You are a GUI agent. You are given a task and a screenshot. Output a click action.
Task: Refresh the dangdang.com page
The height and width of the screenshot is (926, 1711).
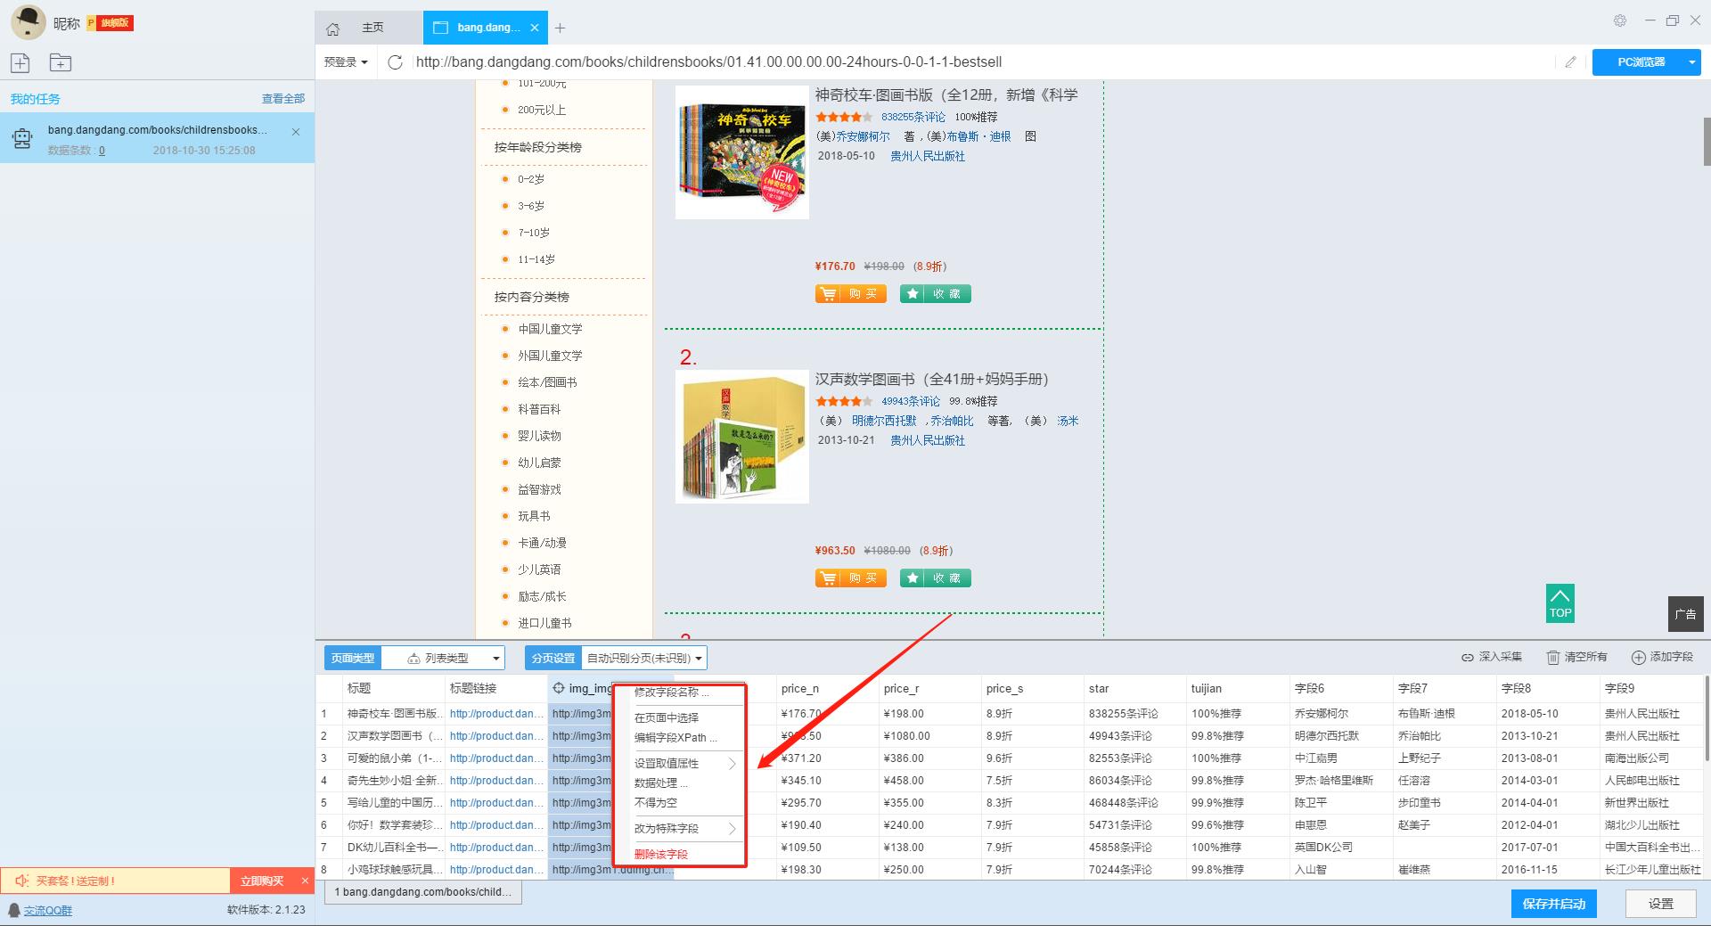395,62
